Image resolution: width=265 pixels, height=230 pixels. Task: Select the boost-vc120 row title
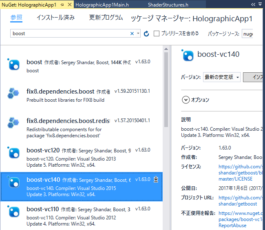43,150
